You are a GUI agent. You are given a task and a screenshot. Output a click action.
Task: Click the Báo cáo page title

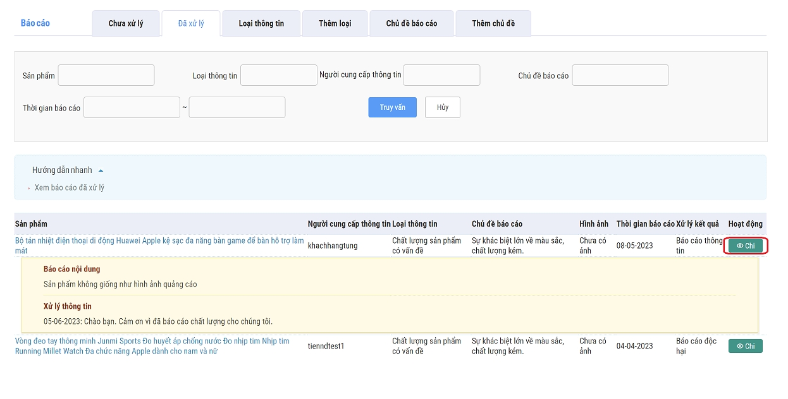click(35, 23)
